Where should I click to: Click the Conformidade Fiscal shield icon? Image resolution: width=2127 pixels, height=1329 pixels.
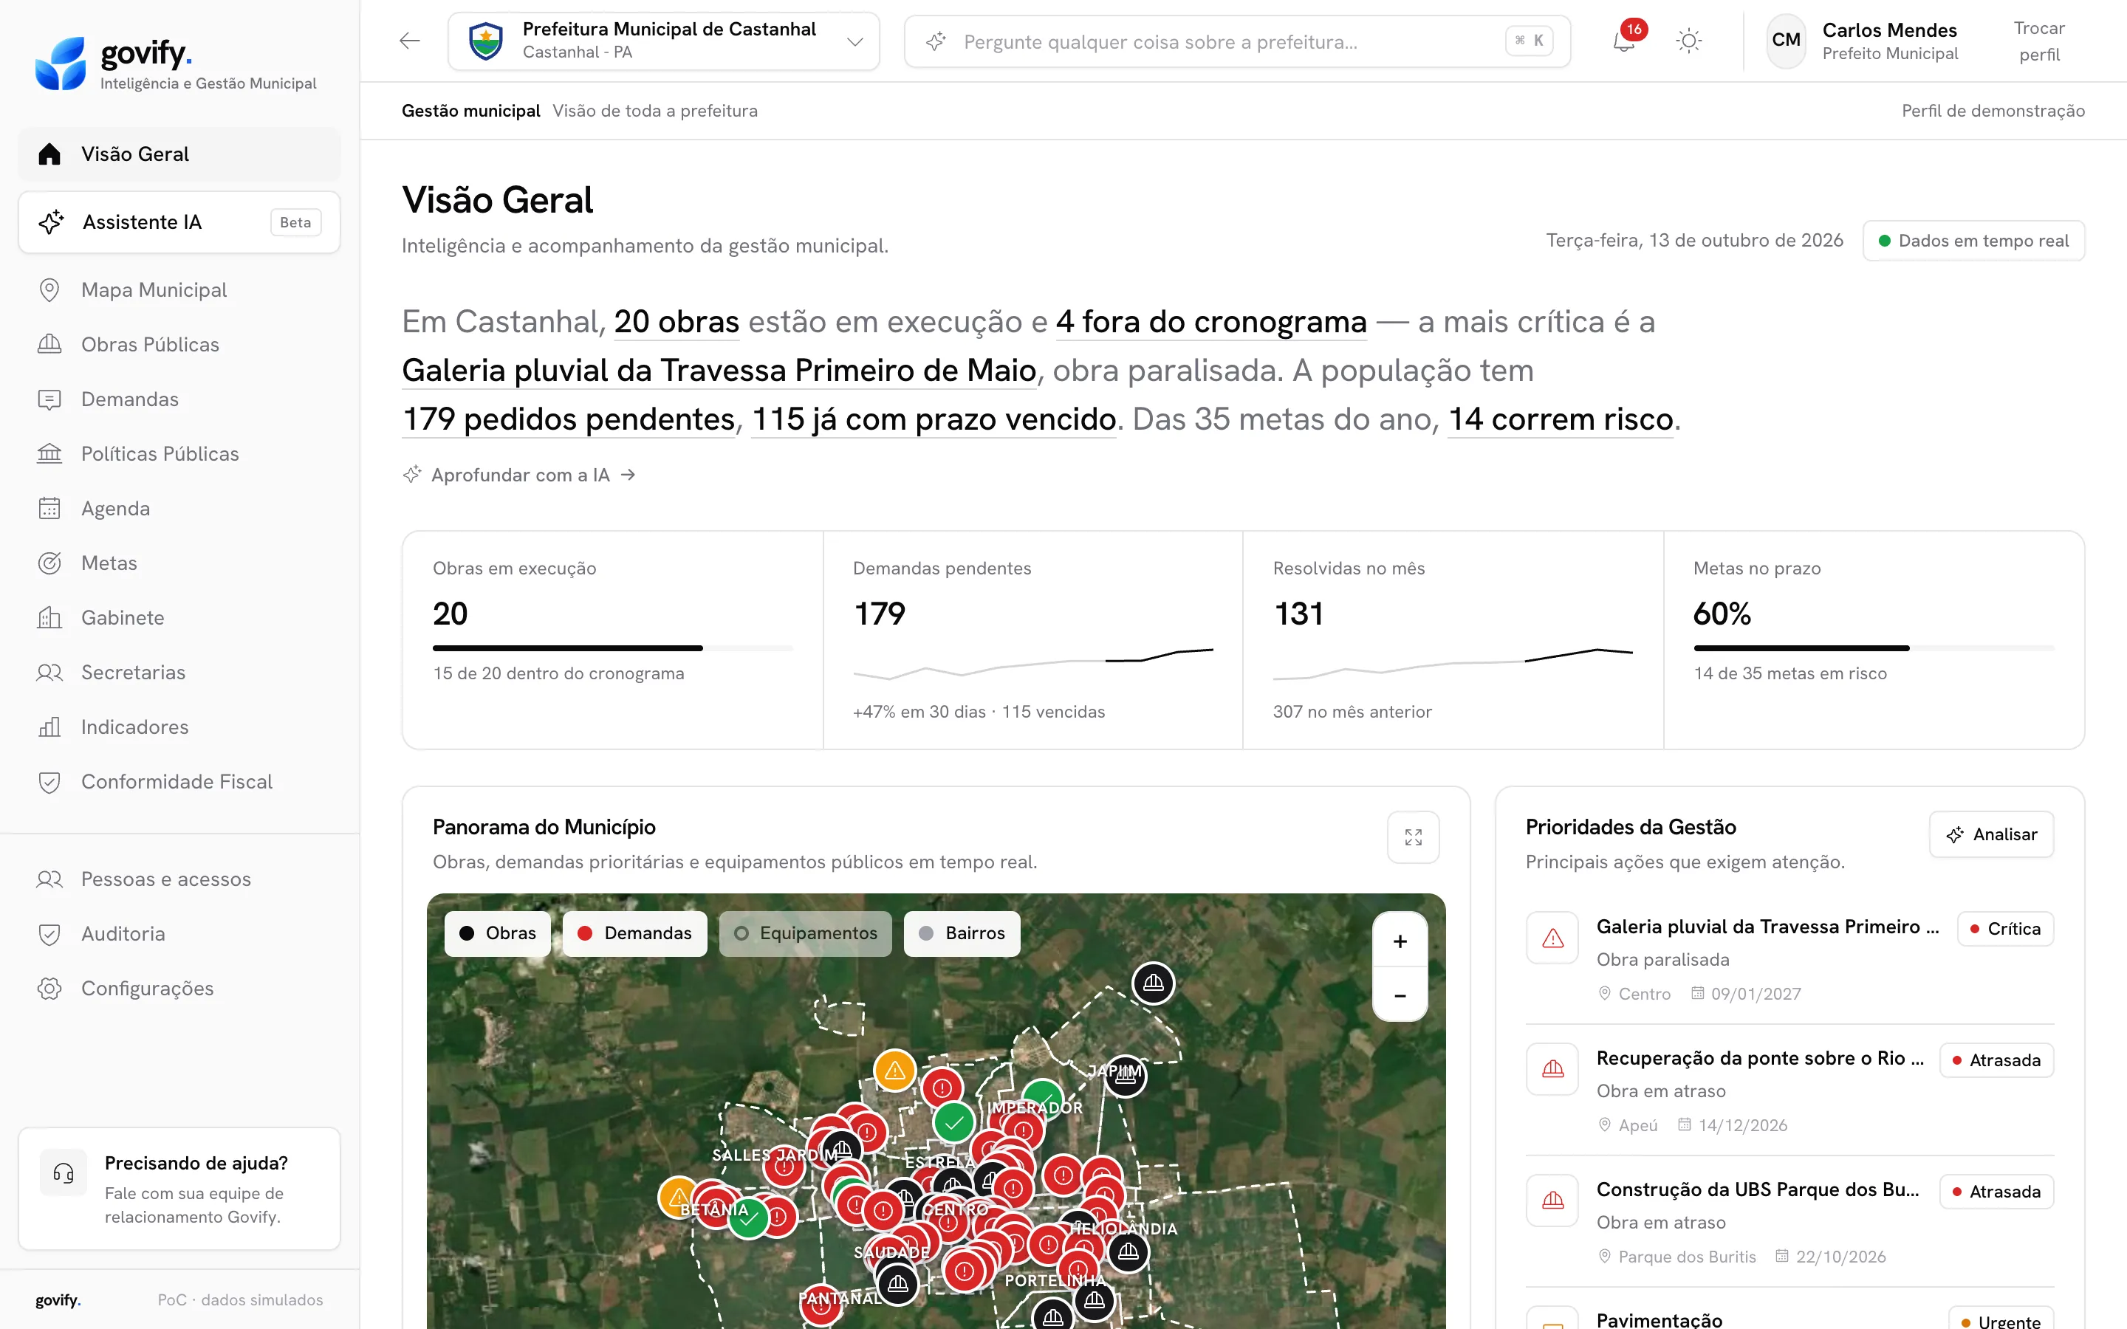50,781
